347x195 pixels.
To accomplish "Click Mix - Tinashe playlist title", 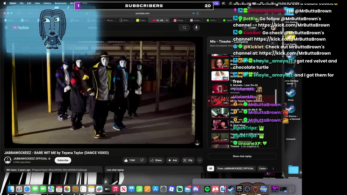I will pyautogui.click(x=229, y=41).
